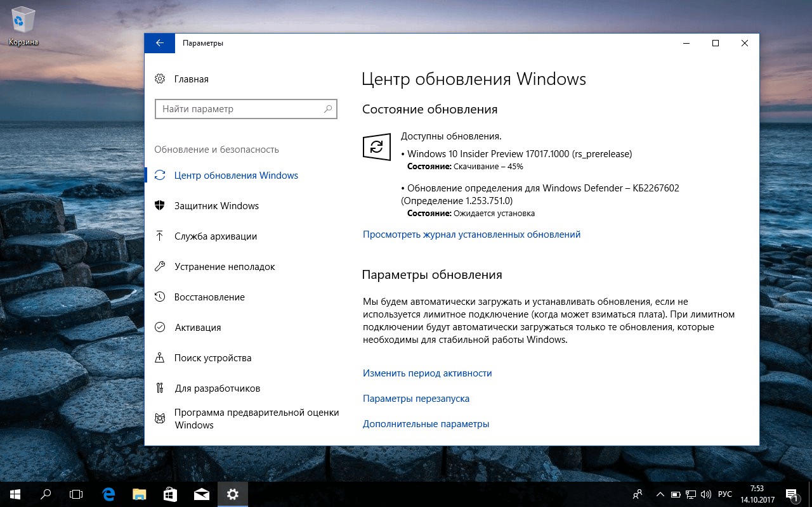
Task: Open the Action Center notifications icon
Action: point(792,494)
